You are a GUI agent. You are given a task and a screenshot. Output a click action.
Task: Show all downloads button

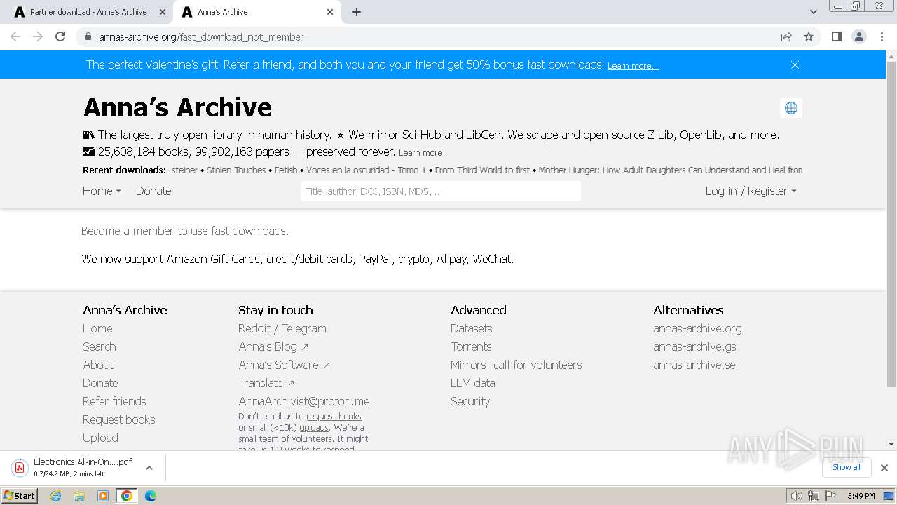(x=847, y=467)
